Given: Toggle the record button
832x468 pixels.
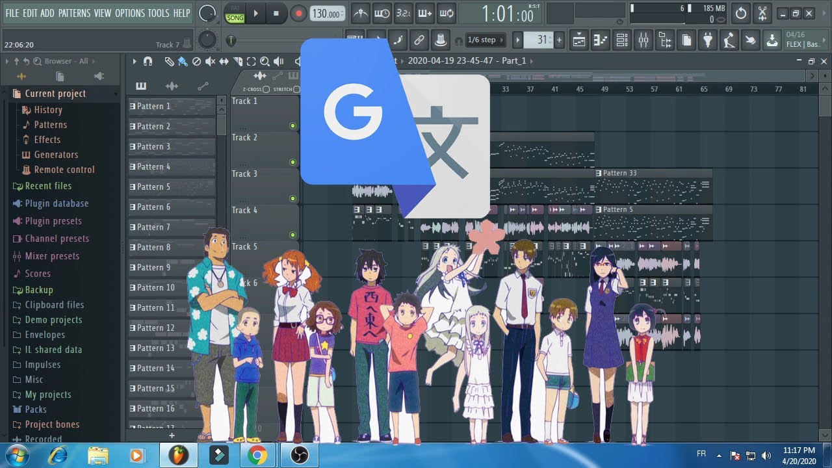Looking at the screenshot, I should (298, 13).
